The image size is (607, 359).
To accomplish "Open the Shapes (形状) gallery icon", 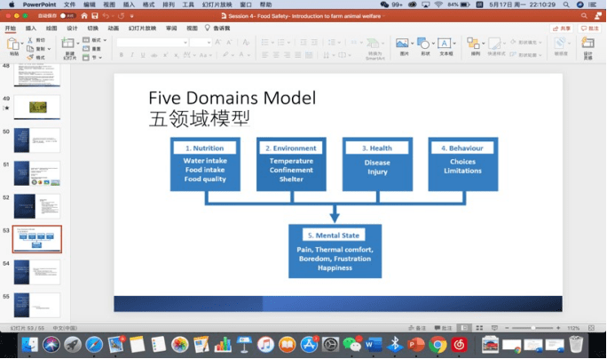I will pos(424,44).
